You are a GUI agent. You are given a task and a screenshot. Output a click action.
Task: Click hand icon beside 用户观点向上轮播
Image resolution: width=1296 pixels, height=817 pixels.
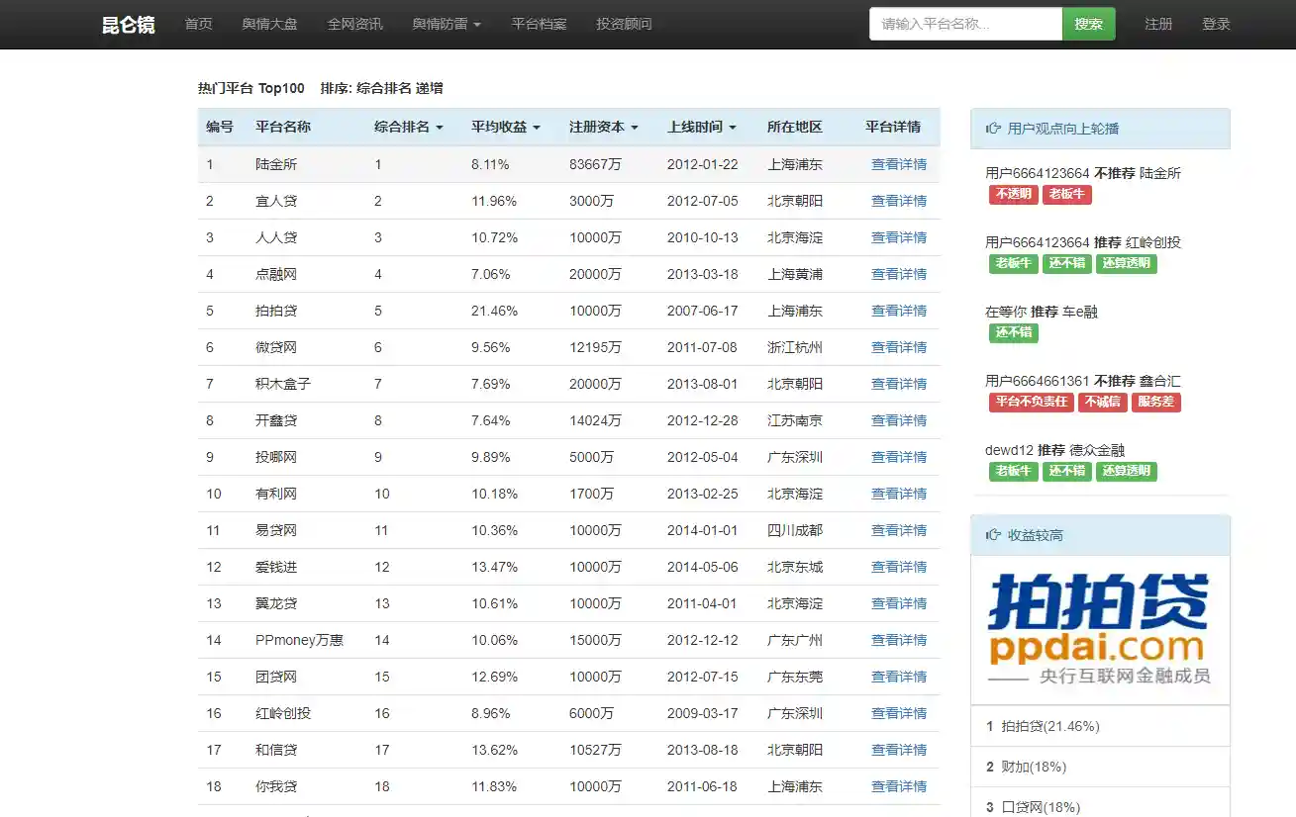(x=993, y=129)
